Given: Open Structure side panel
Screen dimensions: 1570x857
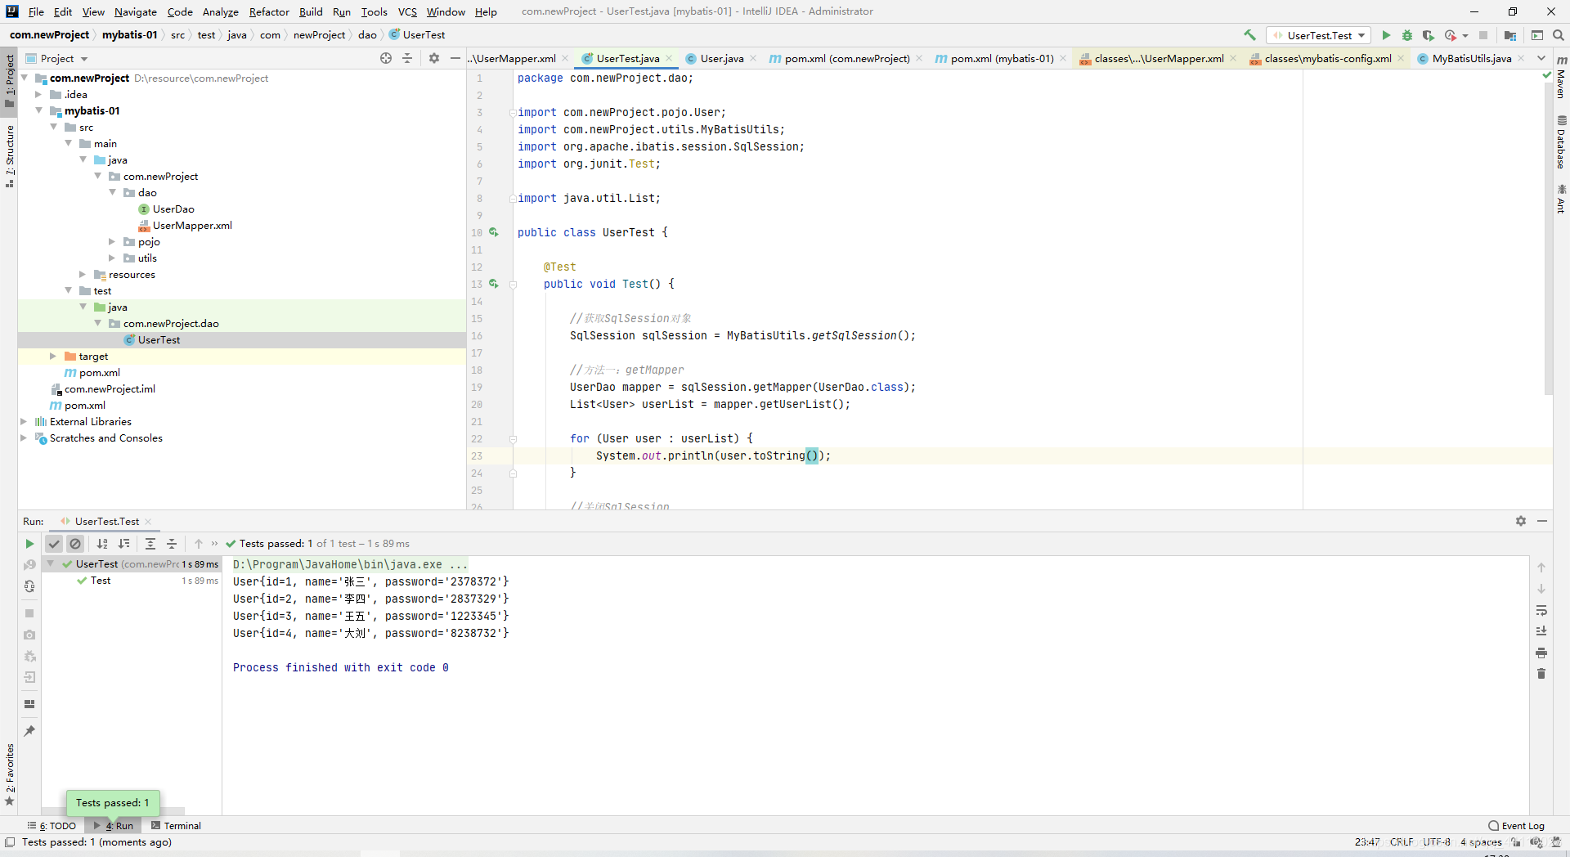Looking at the screenshot, I should click(10, 155).
